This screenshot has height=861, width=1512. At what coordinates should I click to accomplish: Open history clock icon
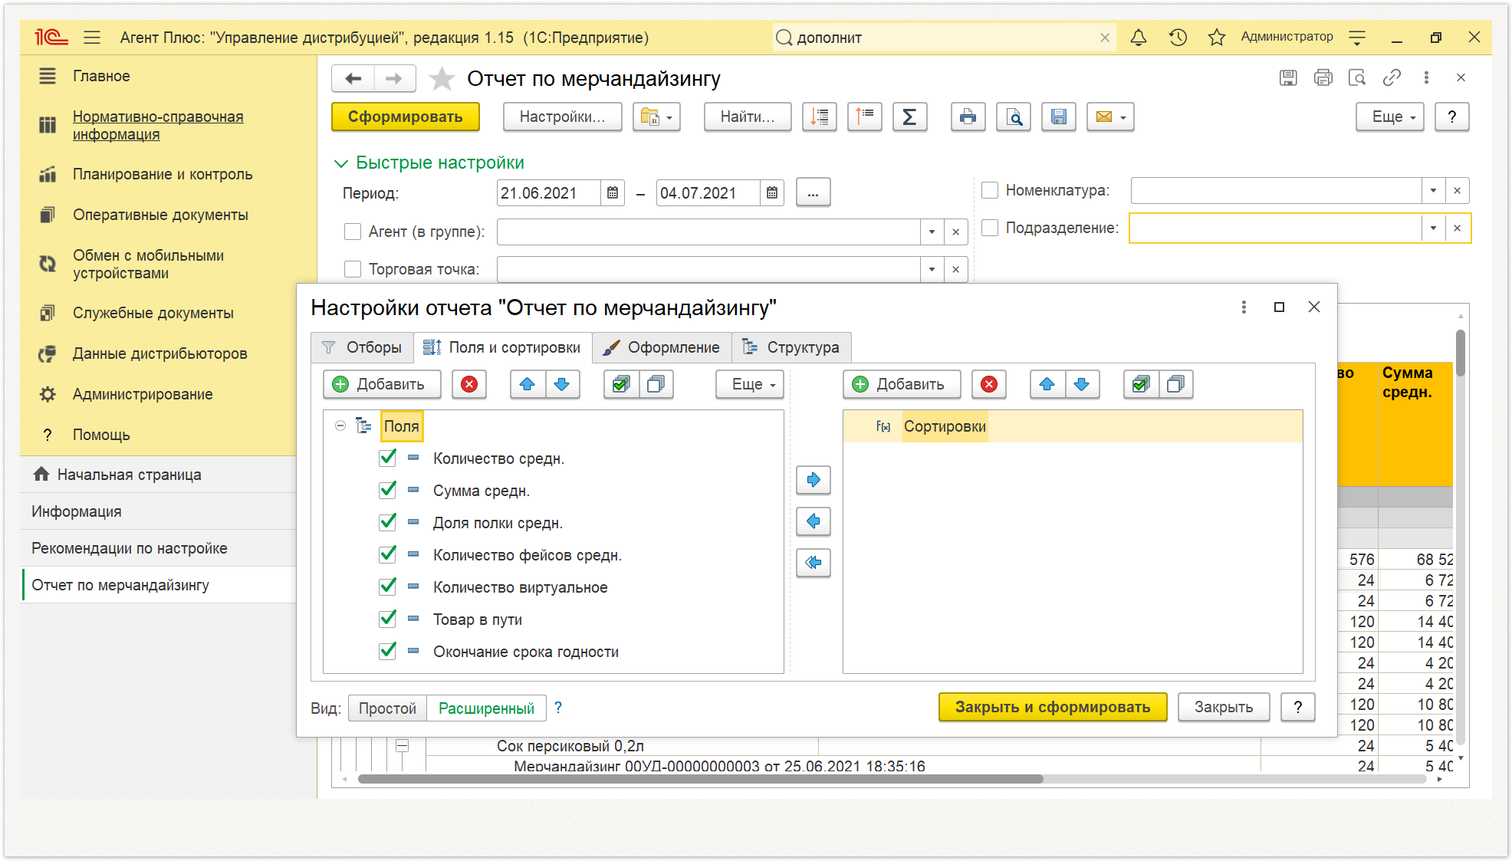[1178, 37]
